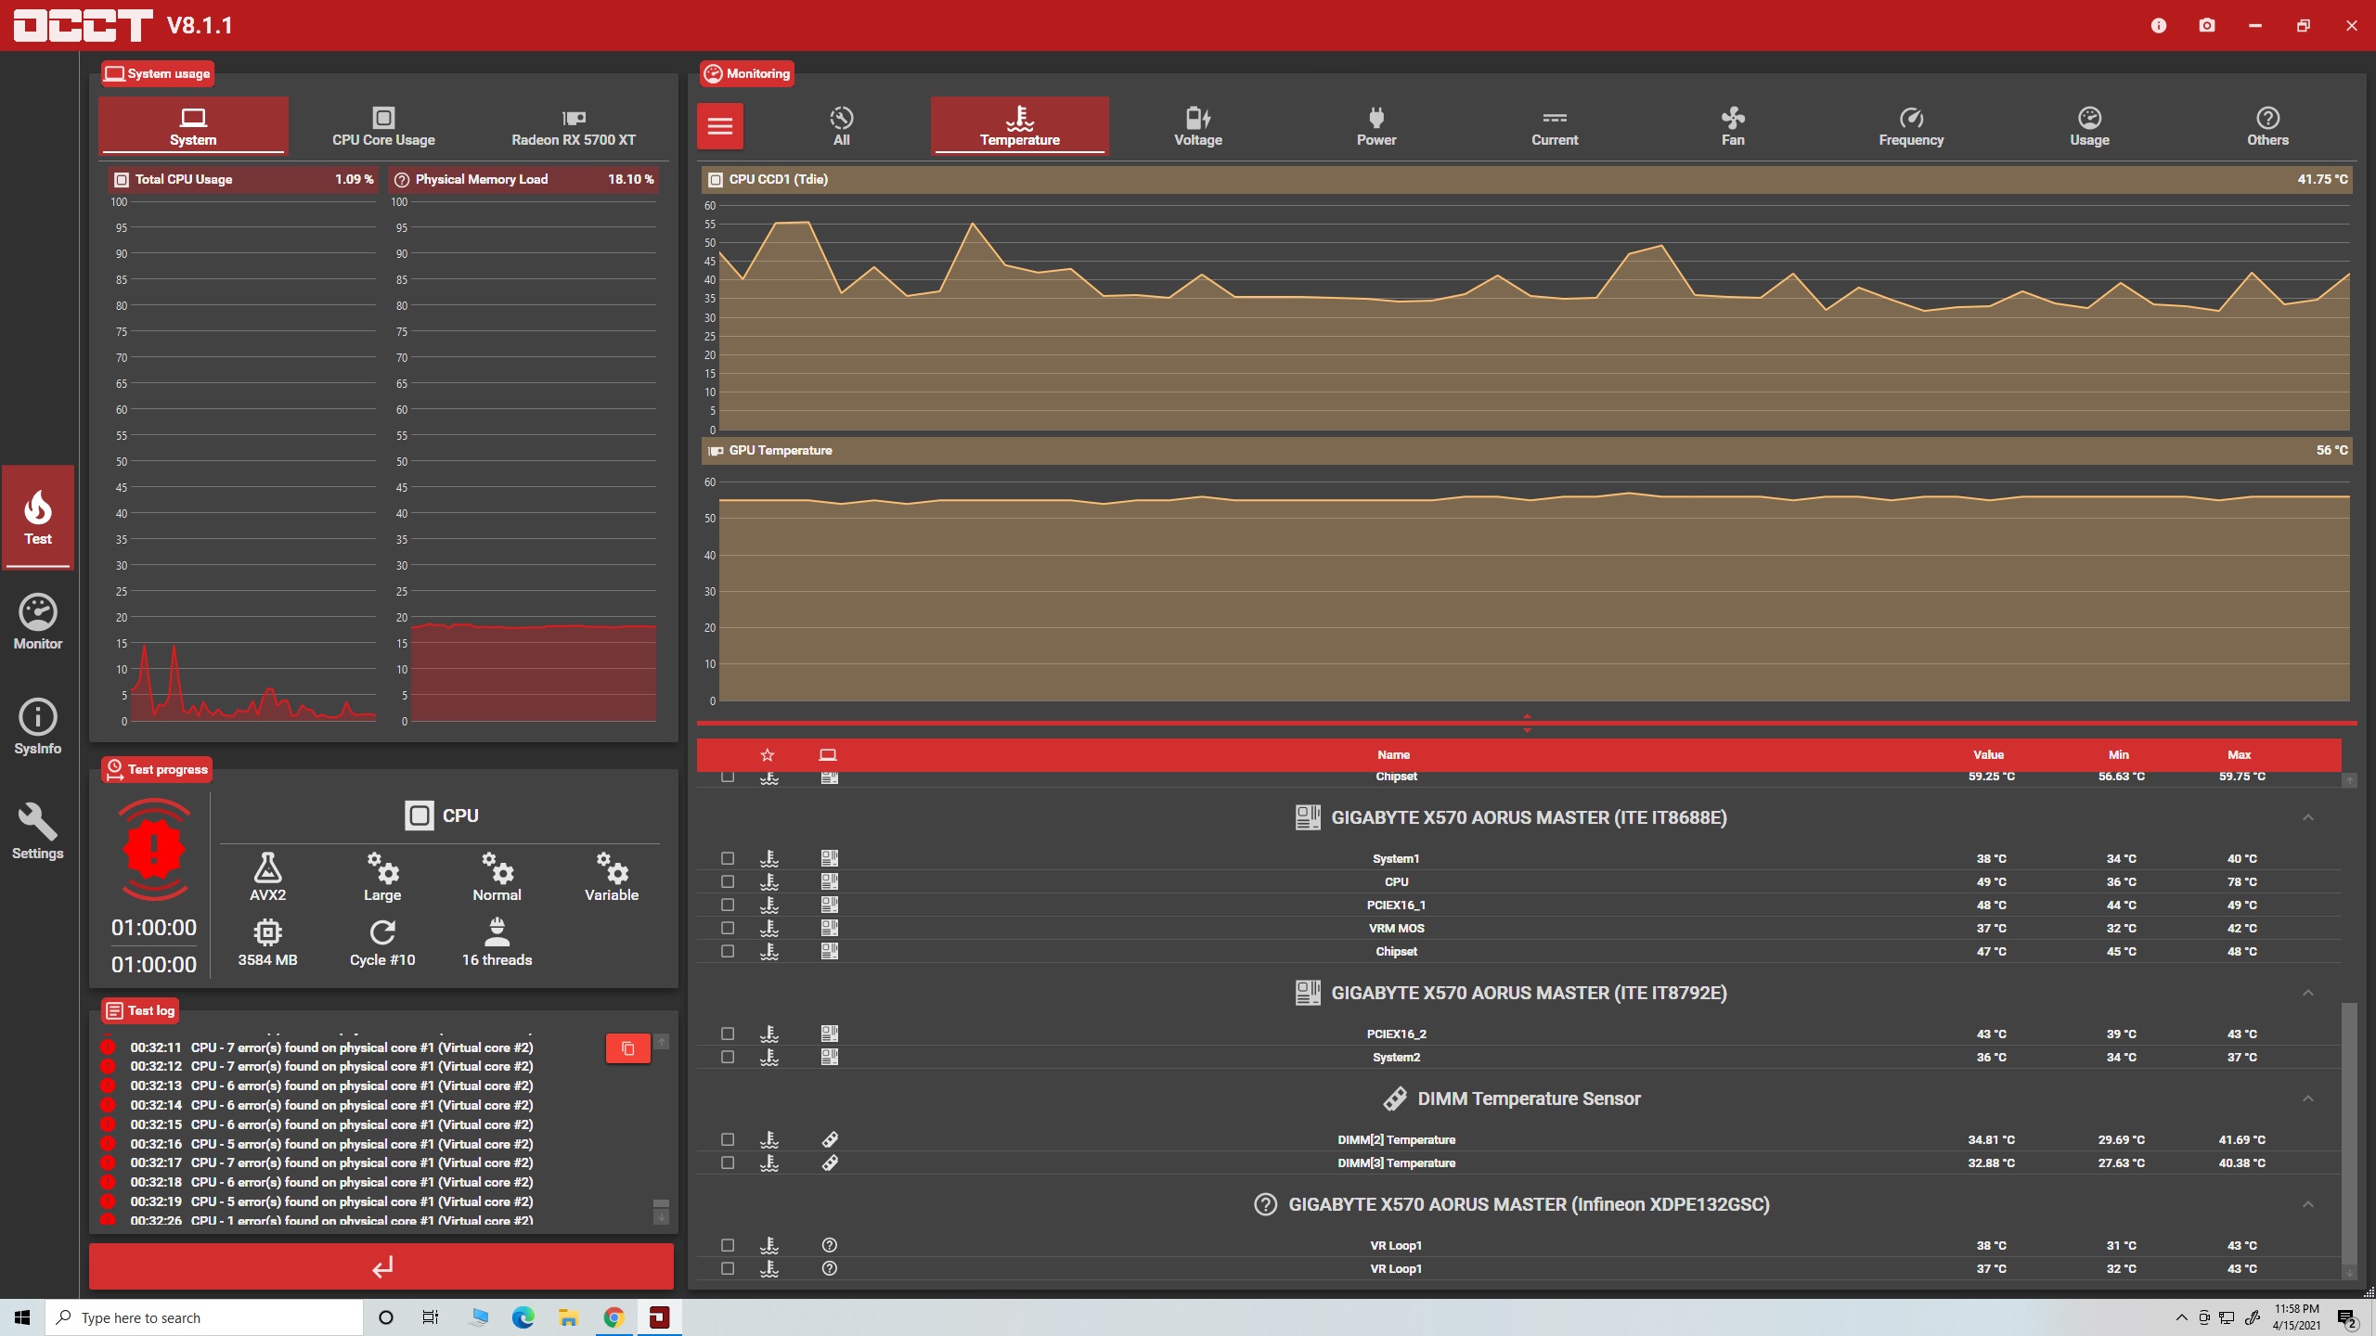Viewport: 2376px width, 1336px height.
Task: Click the favorites star column header
Action: pyautogui.click(x=768, y=755)
